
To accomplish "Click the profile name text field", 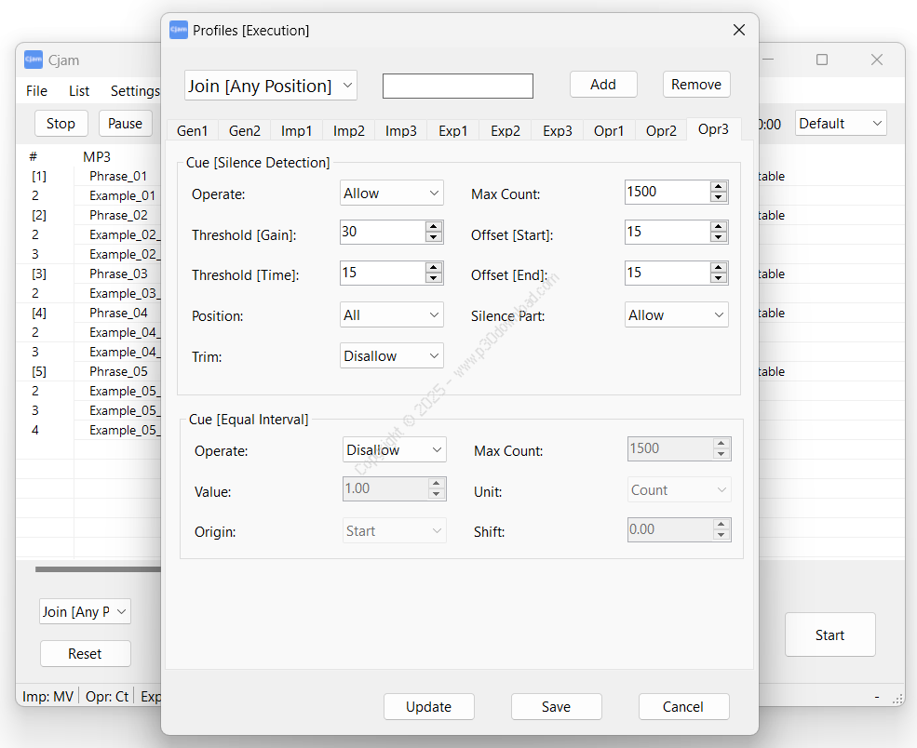I will [457, 86].
